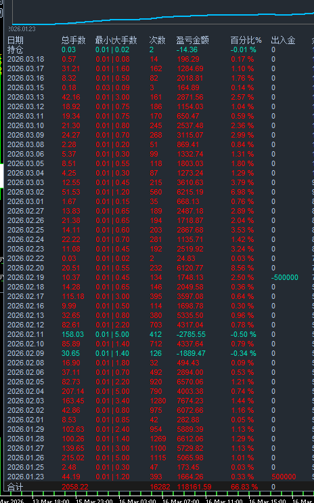Click trade count 1280 for 2026.02.03
The height and width of the screenshot is (503, 314).
pyautogui.click(x=158, y=401)
